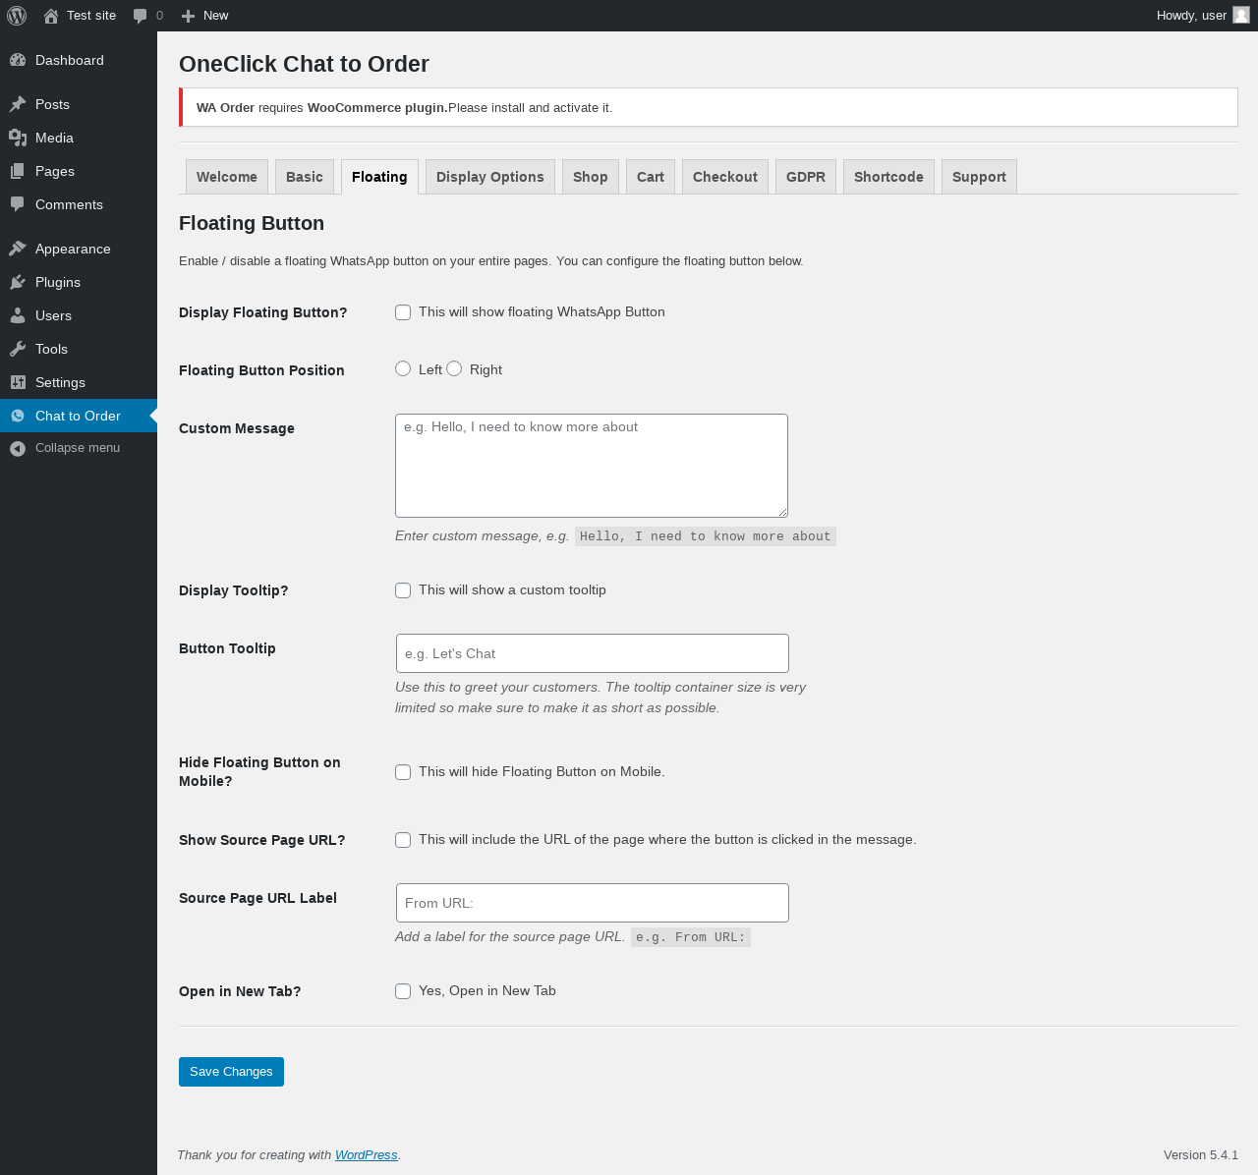Open Posts menu label
This screenshot has width=1258, height=1175.
pos(52,104)
